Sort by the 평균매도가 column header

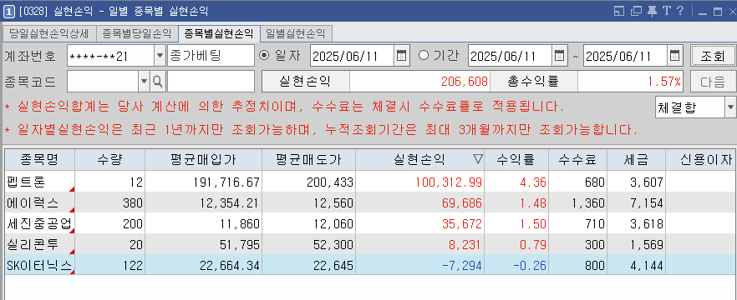point(309,160)
